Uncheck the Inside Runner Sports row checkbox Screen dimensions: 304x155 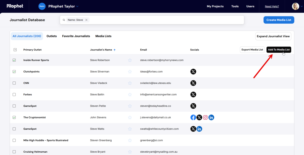[x=14, y=60]
